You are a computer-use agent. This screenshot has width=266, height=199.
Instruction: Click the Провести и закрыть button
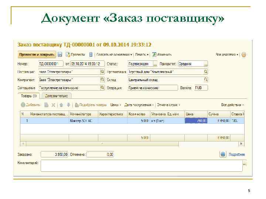(x=37, y=55)
